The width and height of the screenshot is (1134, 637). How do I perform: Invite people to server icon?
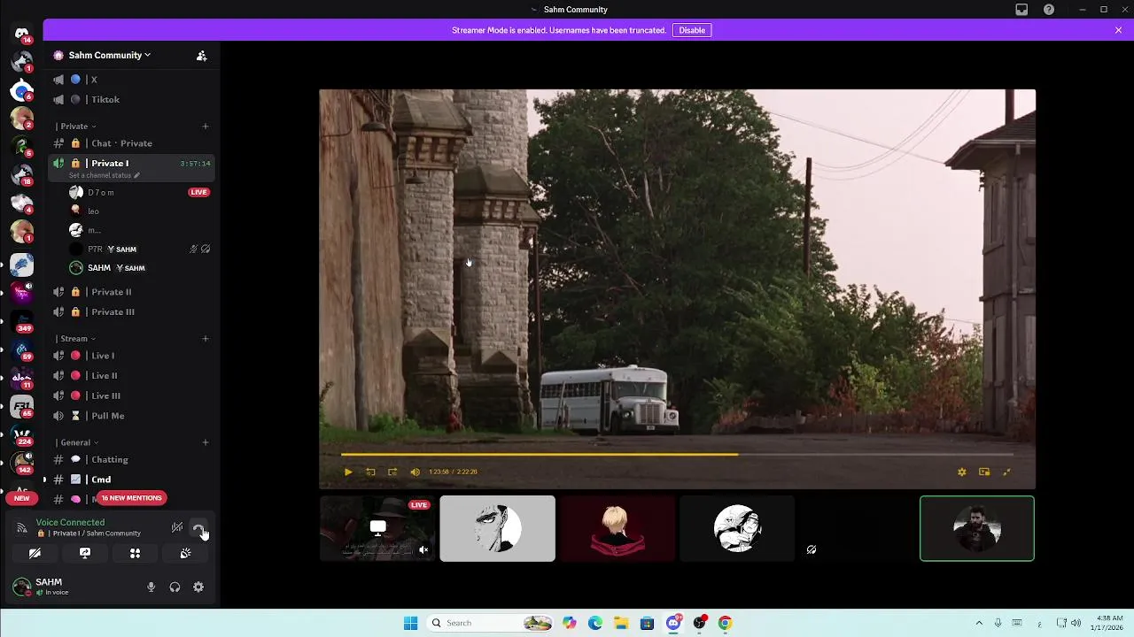tap(202, 55)
